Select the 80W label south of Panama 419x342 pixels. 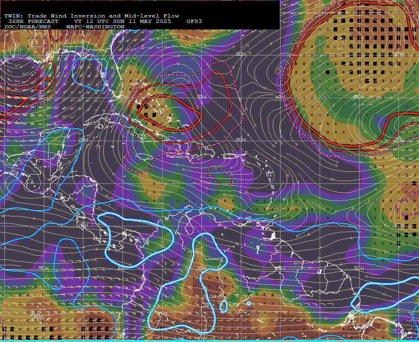coord(123,268)
